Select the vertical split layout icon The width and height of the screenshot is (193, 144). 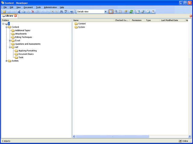point(120,12)
